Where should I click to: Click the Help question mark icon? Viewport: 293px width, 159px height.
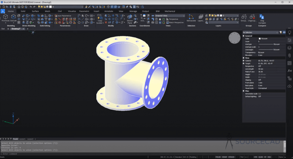click(x=142, y=7)
